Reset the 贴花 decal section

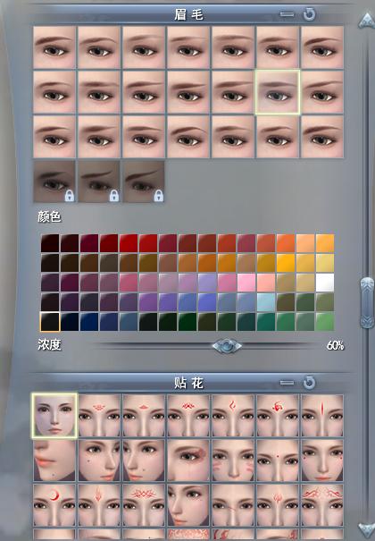pyautogui.click(x=309, y=383)
